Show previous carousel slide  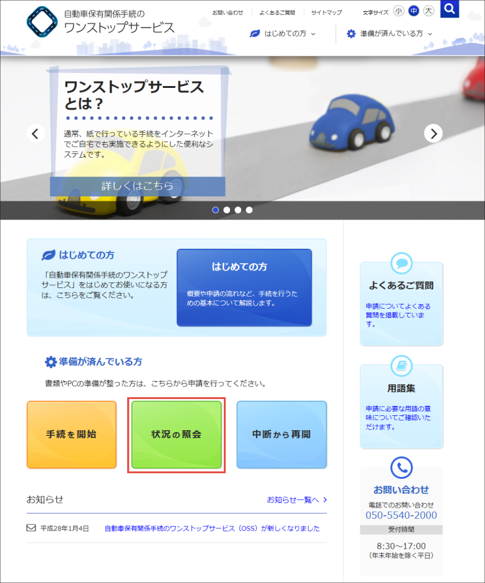click(36, 133)
